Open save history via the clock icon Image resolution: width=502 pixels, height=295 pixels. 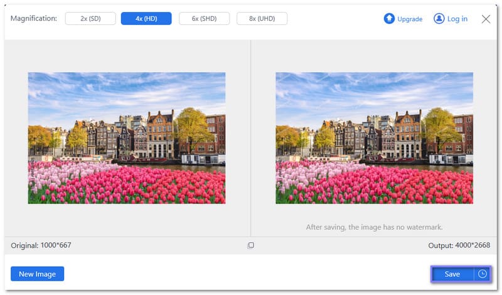tap(482, 274)
